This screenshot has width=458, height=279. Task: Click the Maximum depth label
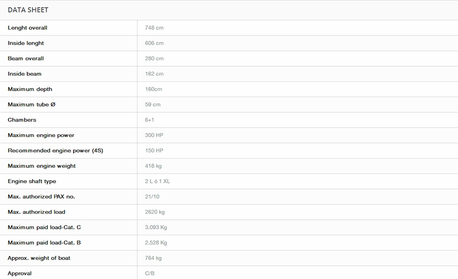tap(30, 89)
